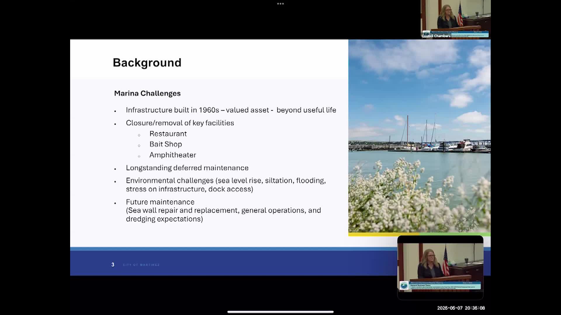
Task: Click the bullet before Infrastructure built in 1960s
Action: (x=115, y=111)
